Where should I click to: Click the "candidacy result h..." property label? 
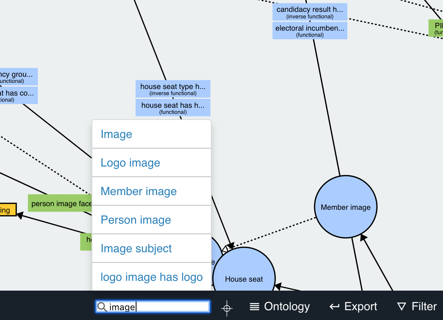309,12
